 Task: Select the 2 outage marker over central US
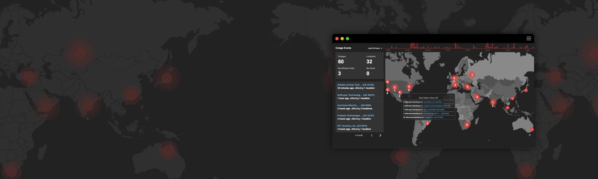point(394,88)
